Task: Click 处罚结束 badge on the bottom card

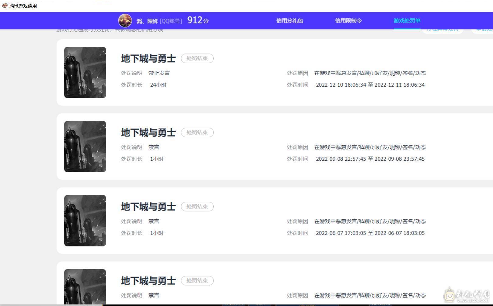Action: (197, 281)
